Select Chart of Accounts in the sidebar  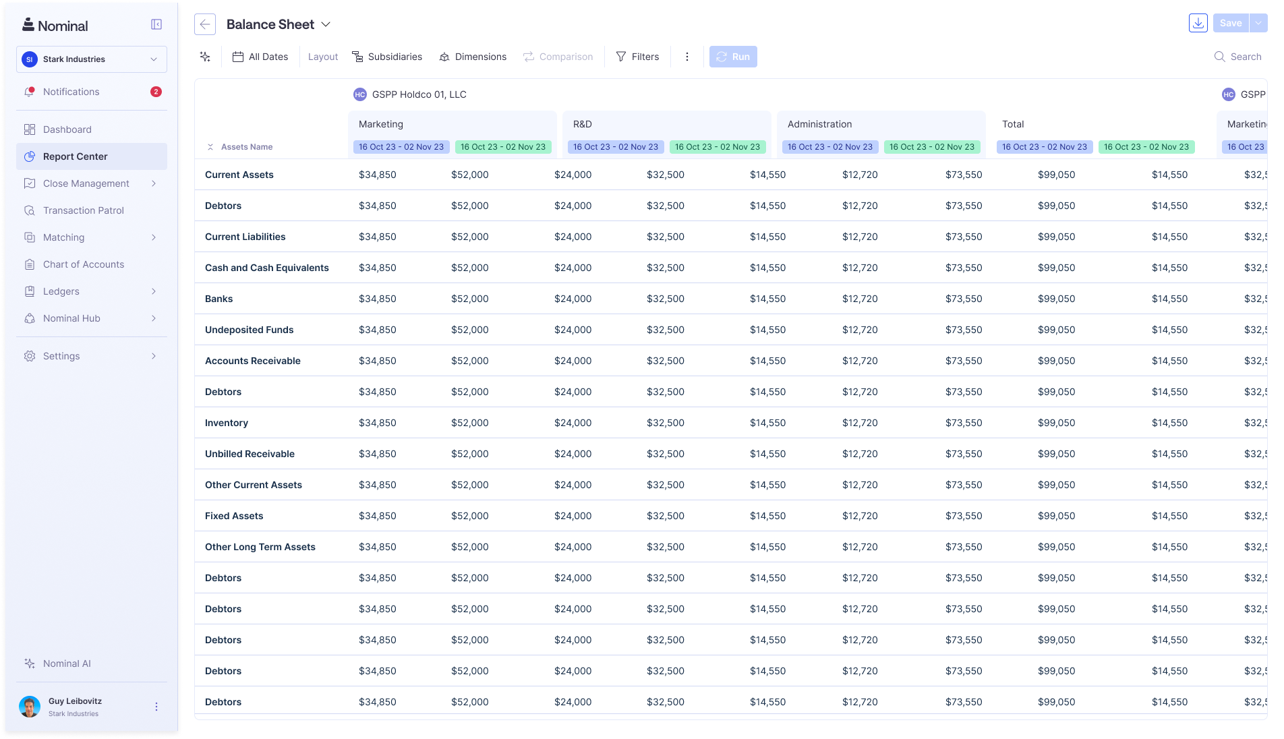coord(83,264)
